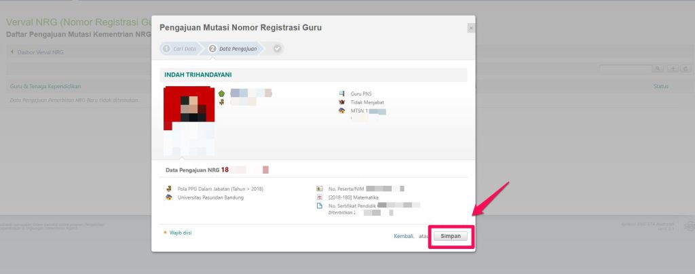Click the No. Peserta/NIM icon
Screen dimensions: 695x274
(320, 189)
